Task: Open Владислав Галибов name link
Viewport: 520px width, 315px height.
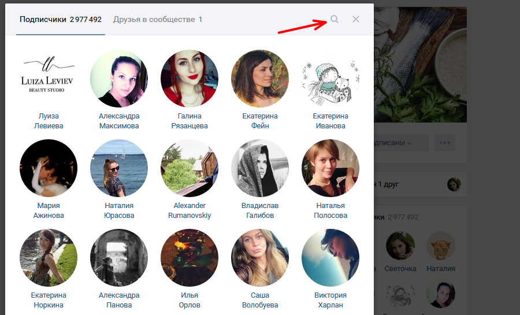Action: [260, 210]
